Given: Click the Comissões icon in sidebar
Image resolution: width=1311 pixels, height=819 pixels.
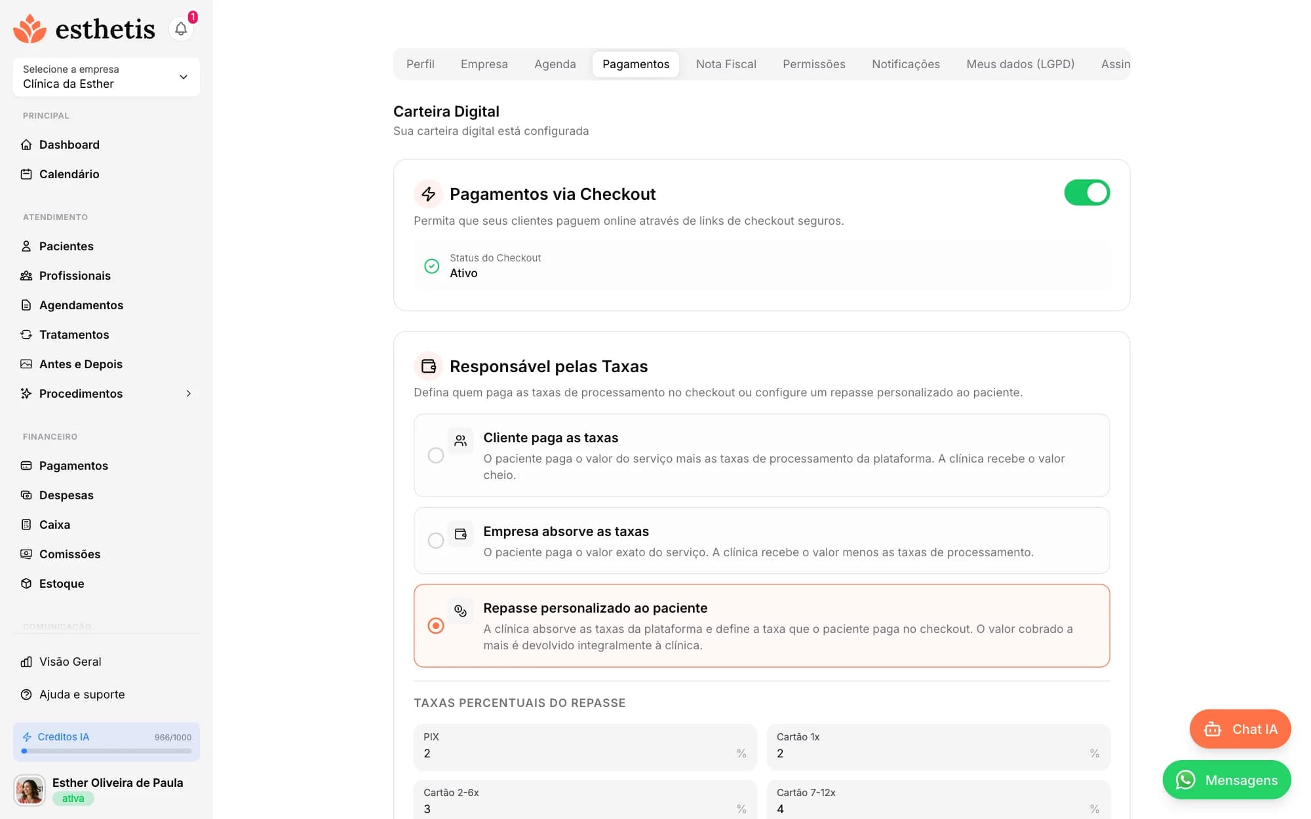Looking at the screenshot, I should [x=26, y=554].
